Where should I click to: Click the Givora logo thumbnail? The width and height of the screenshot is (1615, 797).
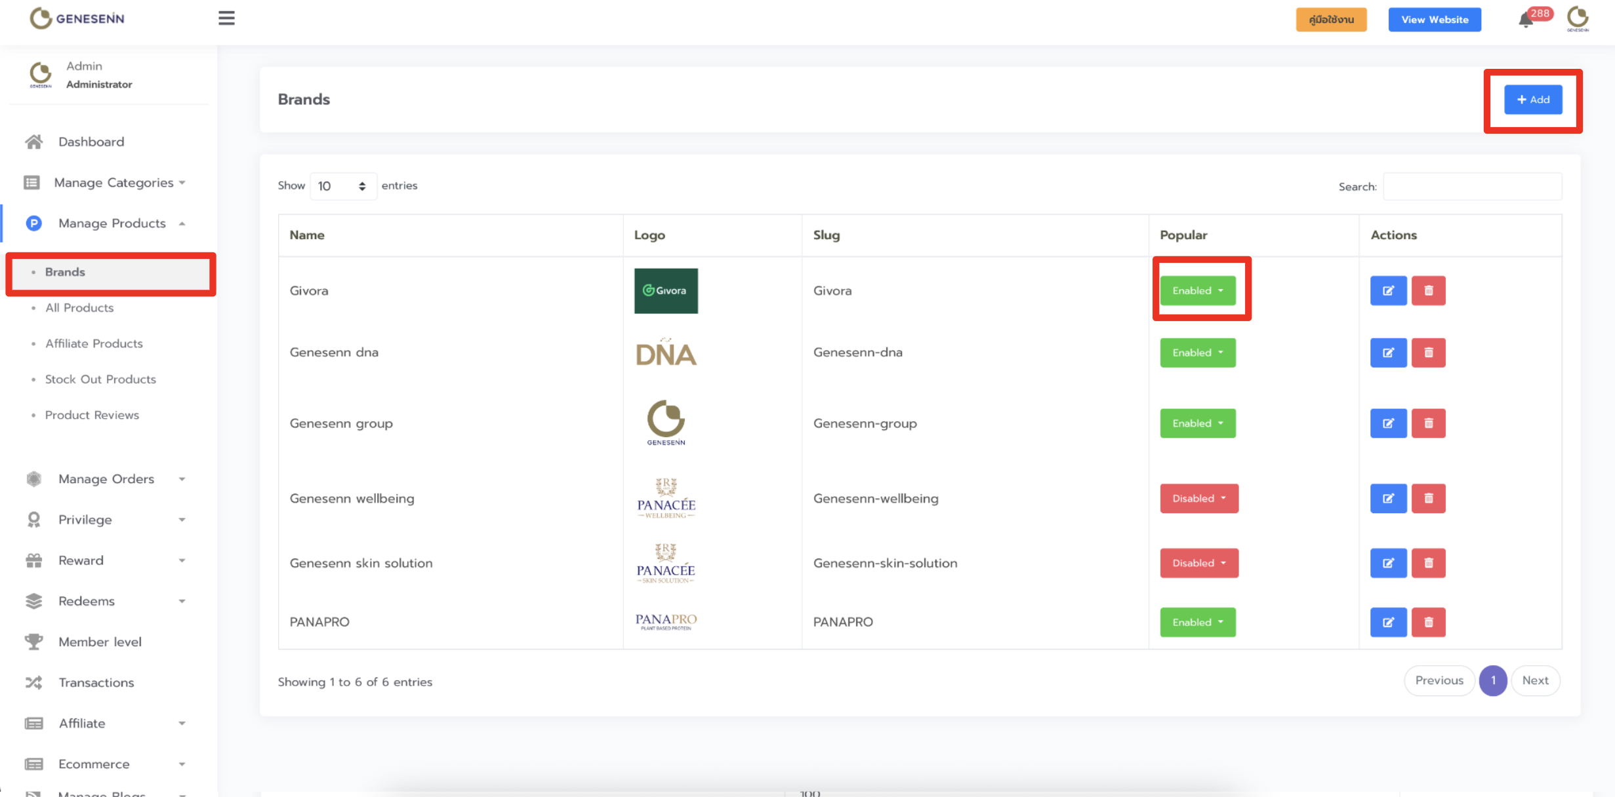tap(665, 290)
